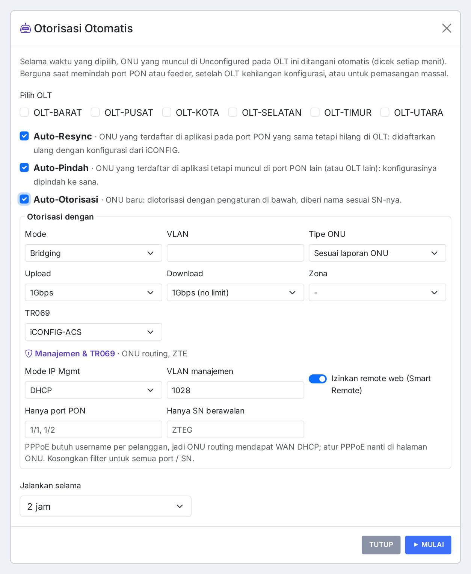Focus the VLAN input field
471x574 pixels.
(x=235, y=253)
